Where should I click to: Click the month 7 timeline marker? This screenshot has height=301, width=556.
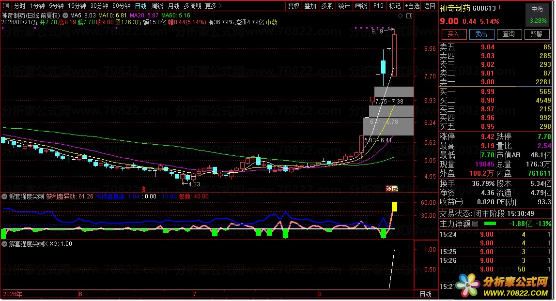[195, 294]
